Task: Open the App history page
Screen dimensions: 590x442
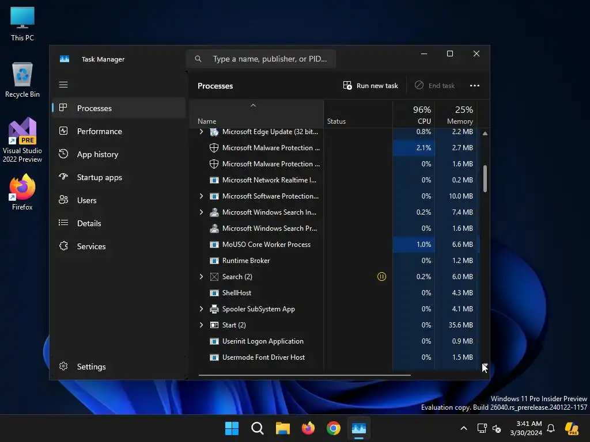Action: 119,154
